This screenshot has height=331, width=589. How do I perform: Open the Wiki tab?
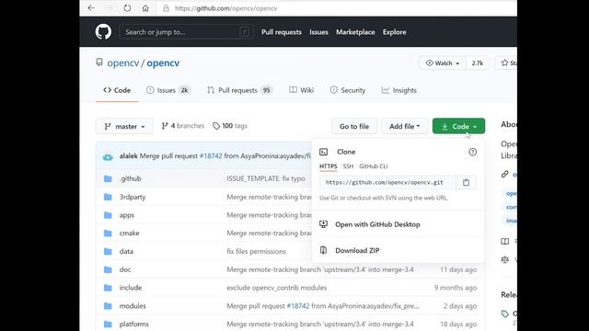tap(302, 90)
